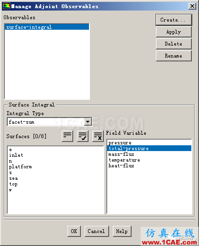Image resolution: width=199 pixels, height=246 pixels.
Task: Select surface-integral in Observables list
Action: coord(47,27)
